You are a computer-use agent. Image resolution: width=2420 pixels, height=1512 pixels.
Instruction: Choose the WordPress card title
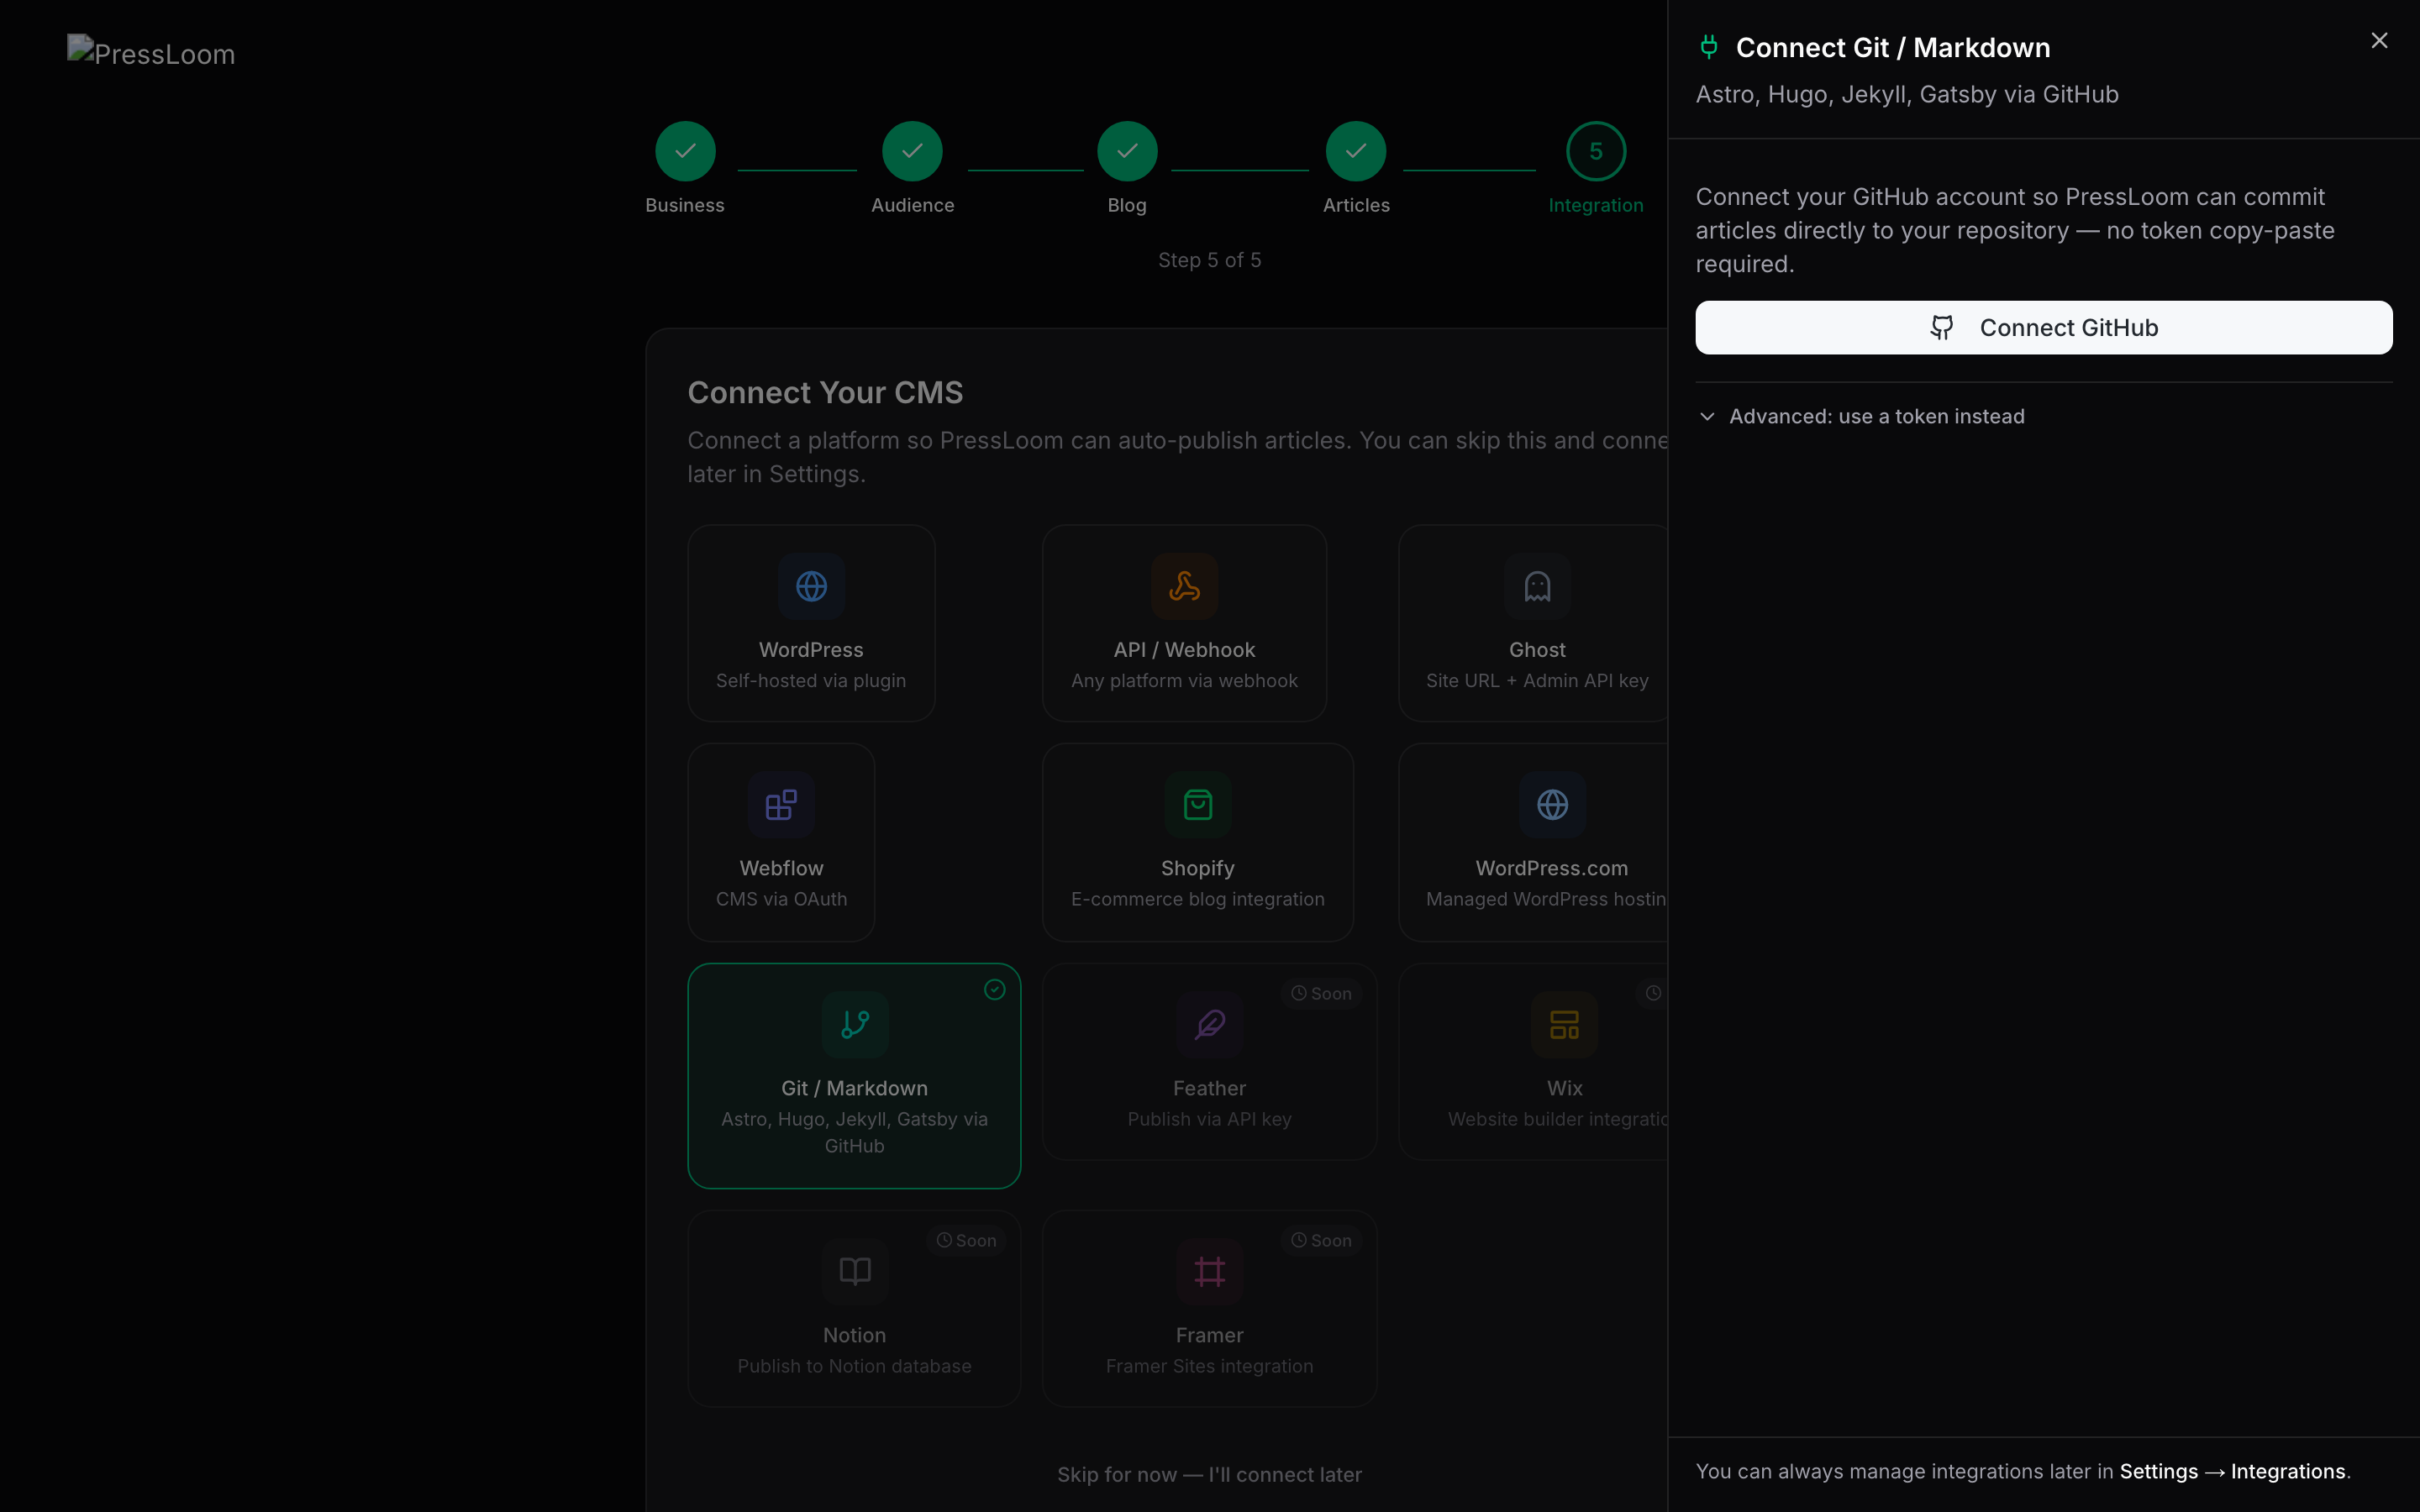tap(811, 650)
